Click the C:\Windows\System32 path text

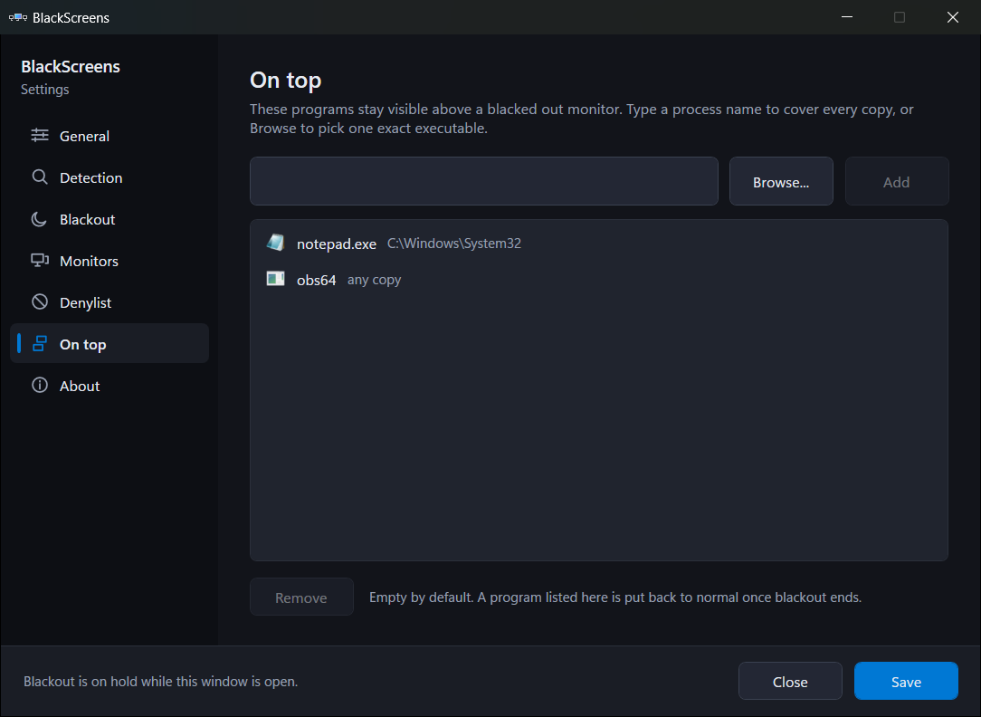(454, 244)
